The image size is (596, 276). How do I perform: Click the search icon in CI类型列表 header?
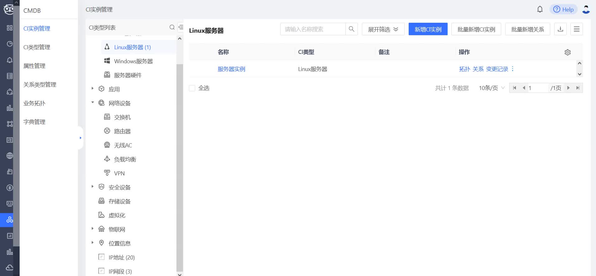click(172, 27)
